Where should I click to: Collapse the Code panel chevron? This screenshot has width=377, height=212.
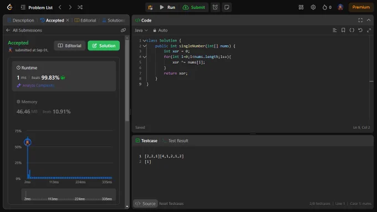pyautogui.click(x=369, y=21)
